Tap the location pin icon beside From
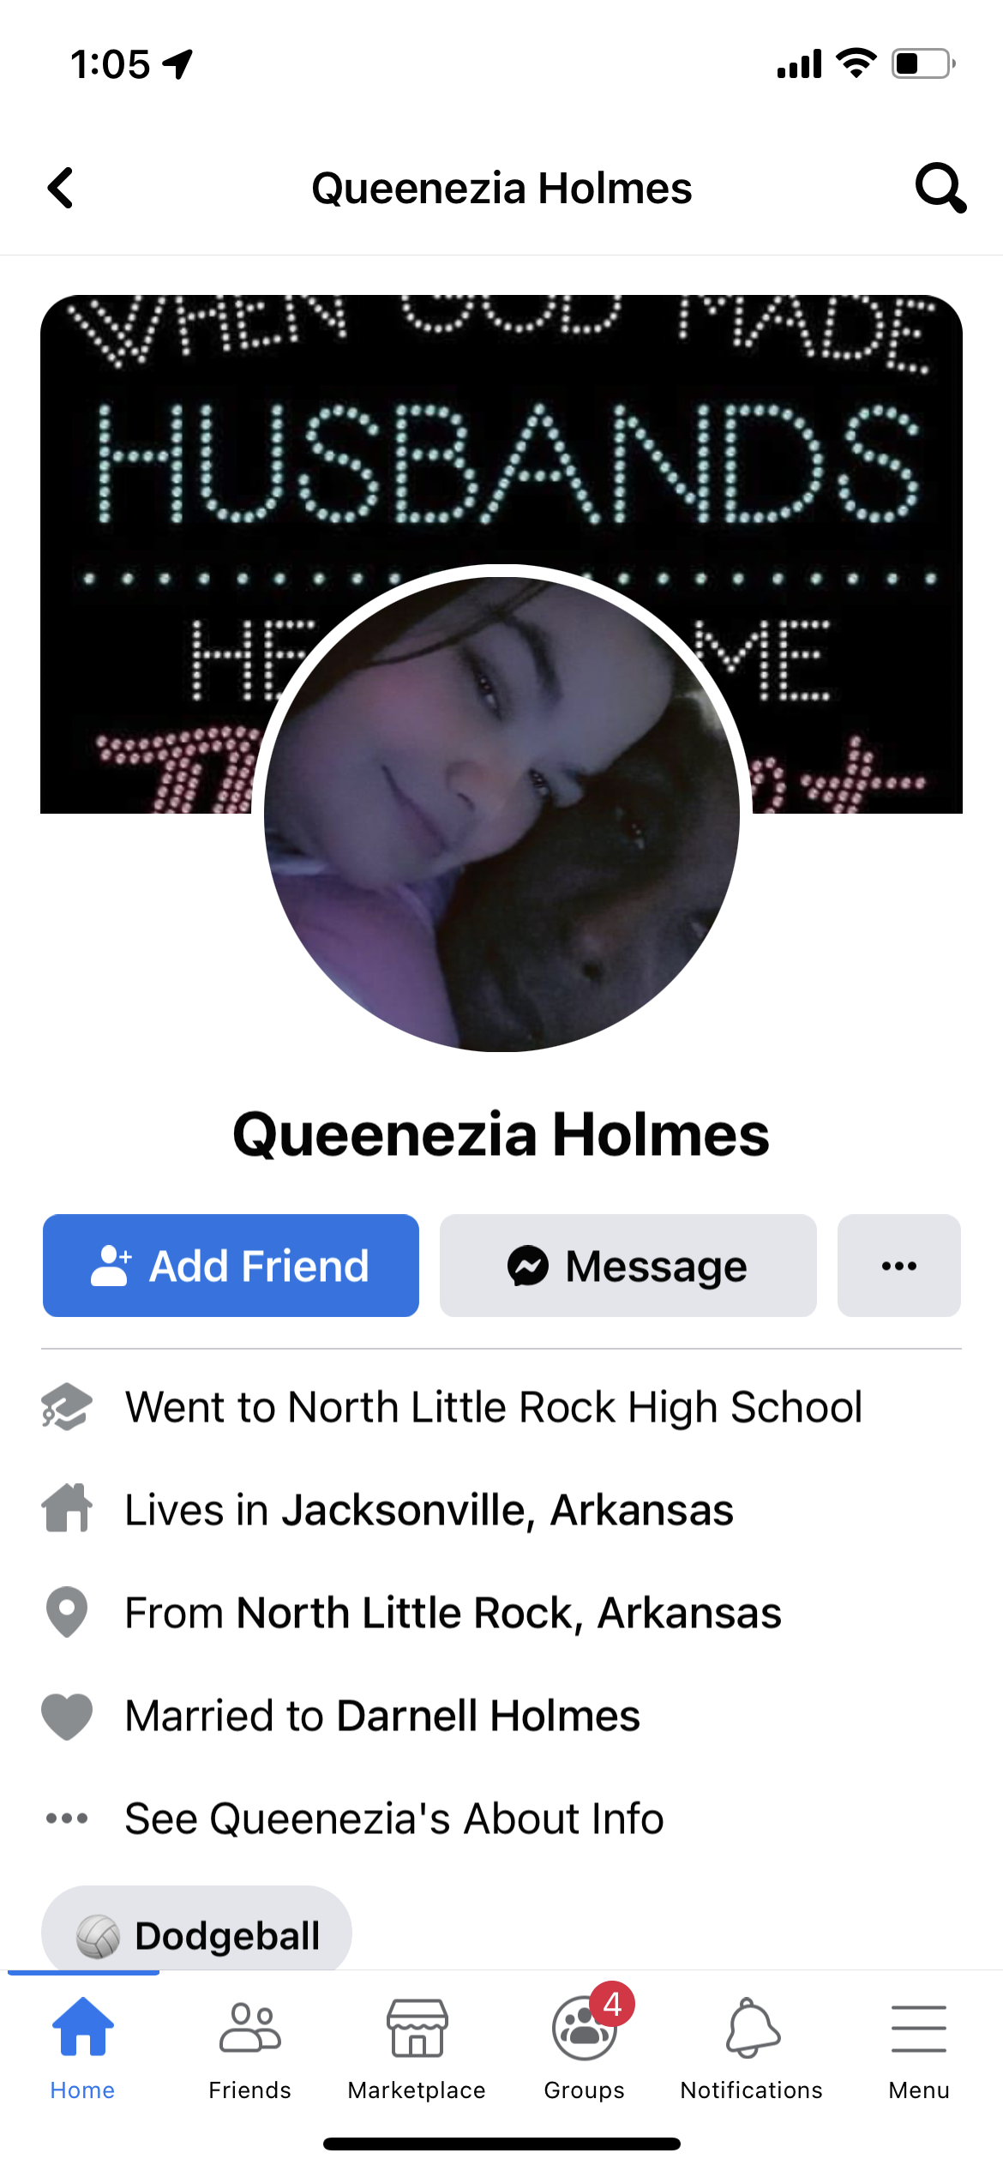 tap(67, 1612)
